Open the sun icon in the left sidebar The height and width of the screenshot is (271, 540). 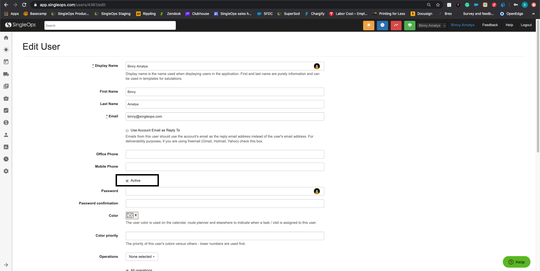click(x=6, y=50)
